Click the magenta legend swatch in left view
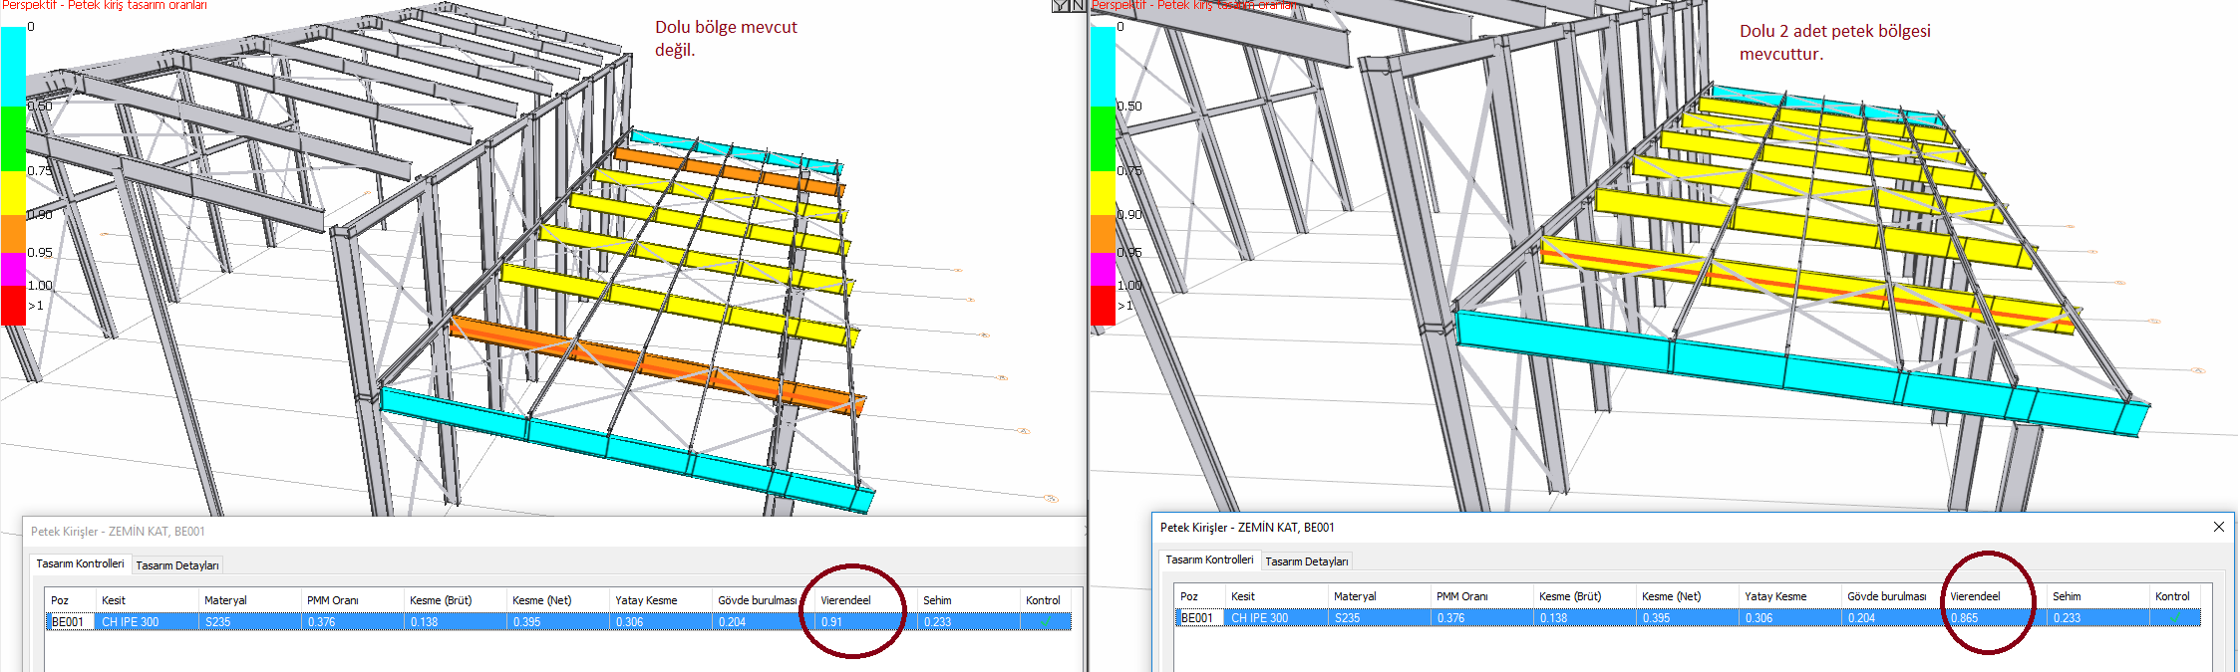 point(13,268)
